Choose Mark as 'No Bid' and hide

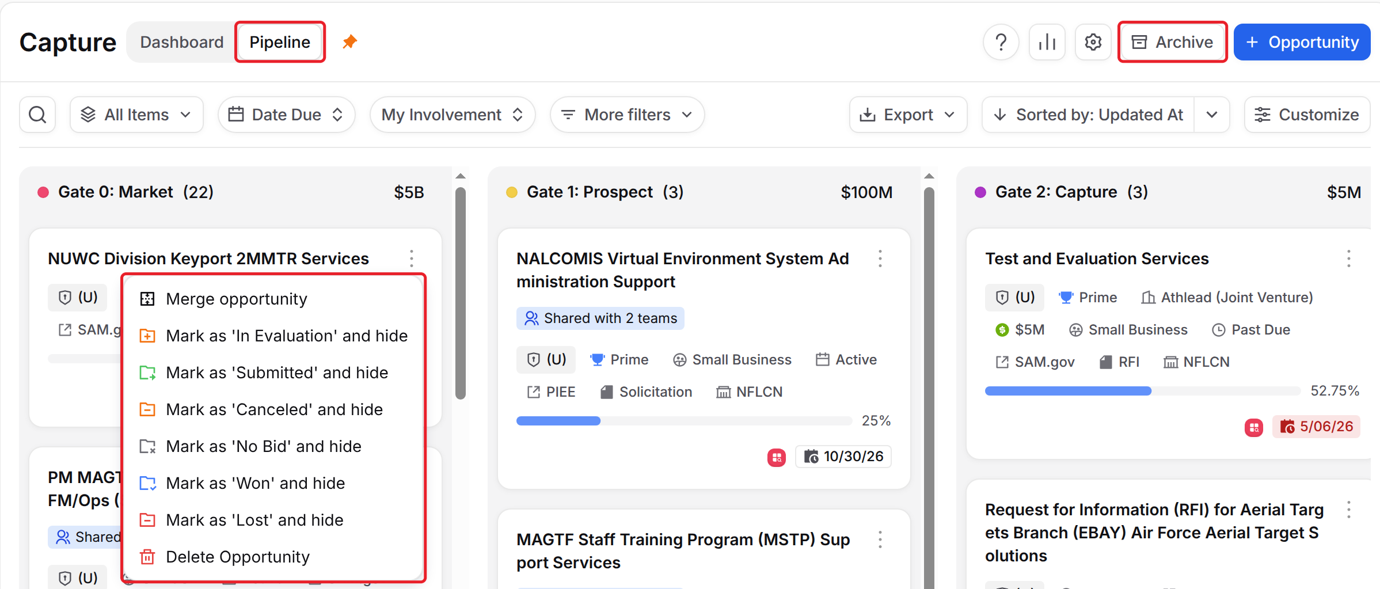coord(274,446)
